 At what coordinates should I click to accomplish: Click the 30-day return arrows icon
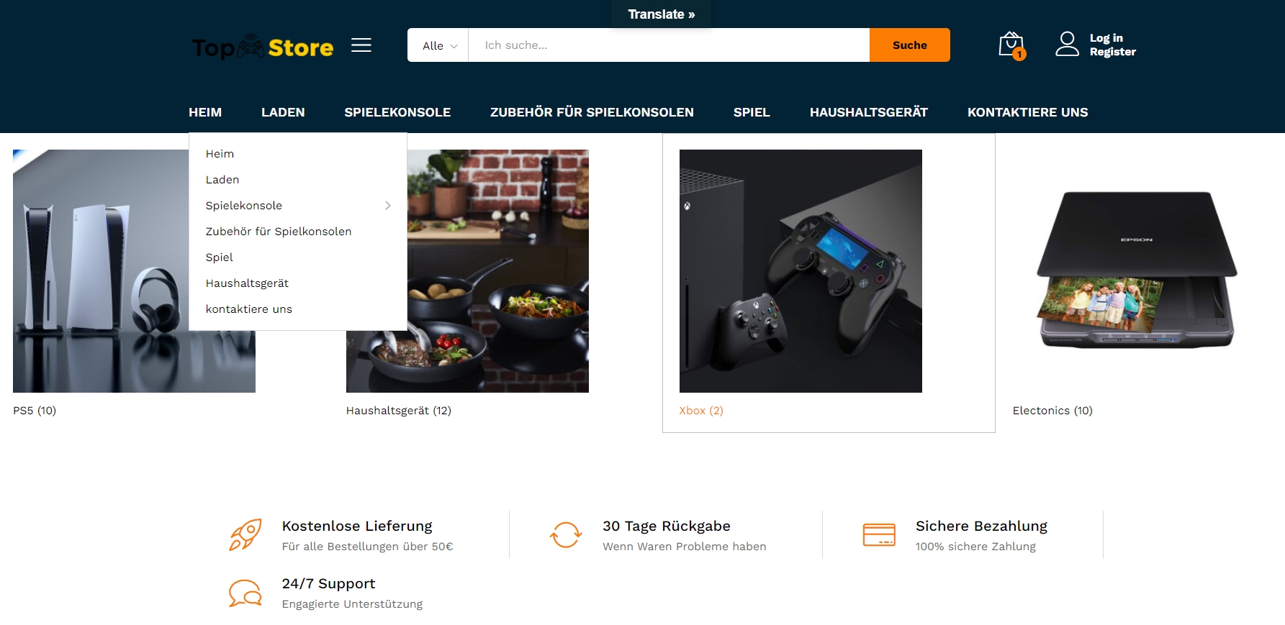[566, 535]
